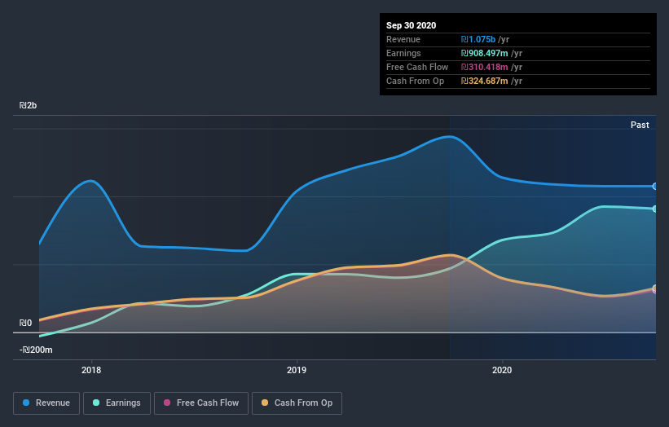The height and width of the screenshot is (427, 669).
Task: Click the 2020 x-axis label
Action: pyautogui.click(x=502, y=370)
